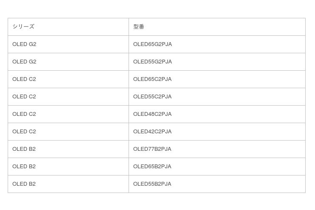Screen dimensions: 315x210
Task: Click the OLED55C2PJA model cell
Action: 152,97
